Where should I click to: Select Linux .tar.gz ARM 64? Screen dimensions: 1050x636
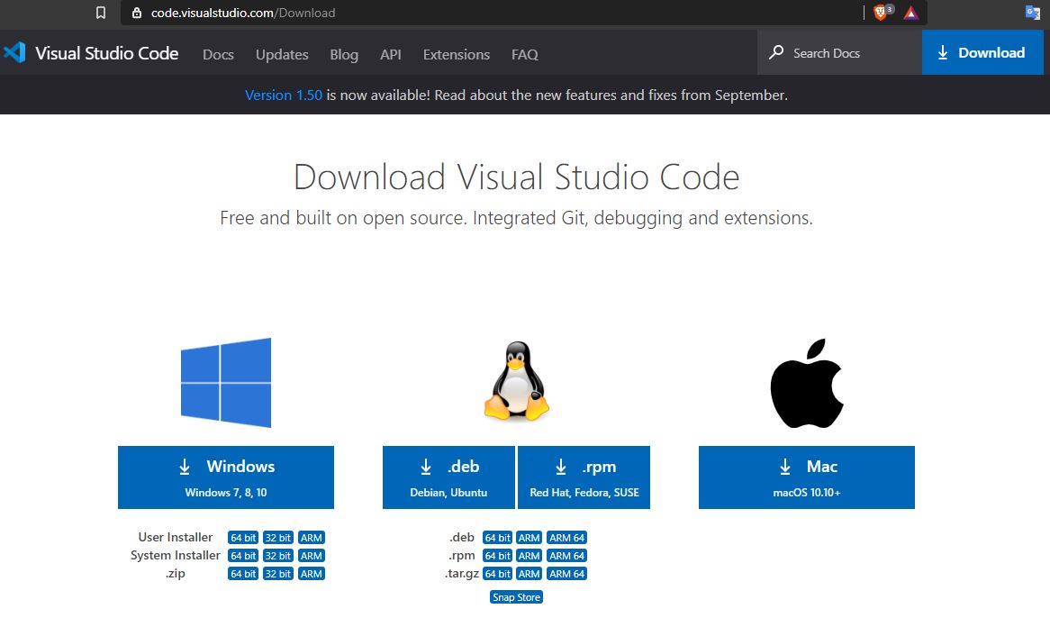(567, 574)
